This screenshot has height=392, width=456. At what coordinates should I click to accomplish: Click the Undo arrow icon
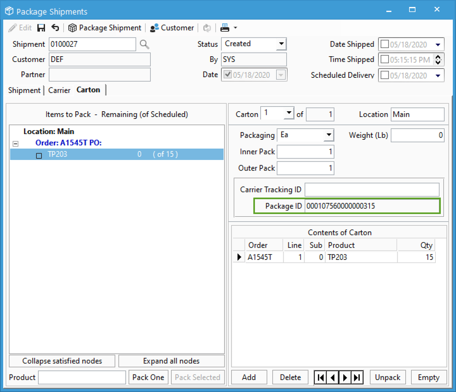[x=55, y=28]
